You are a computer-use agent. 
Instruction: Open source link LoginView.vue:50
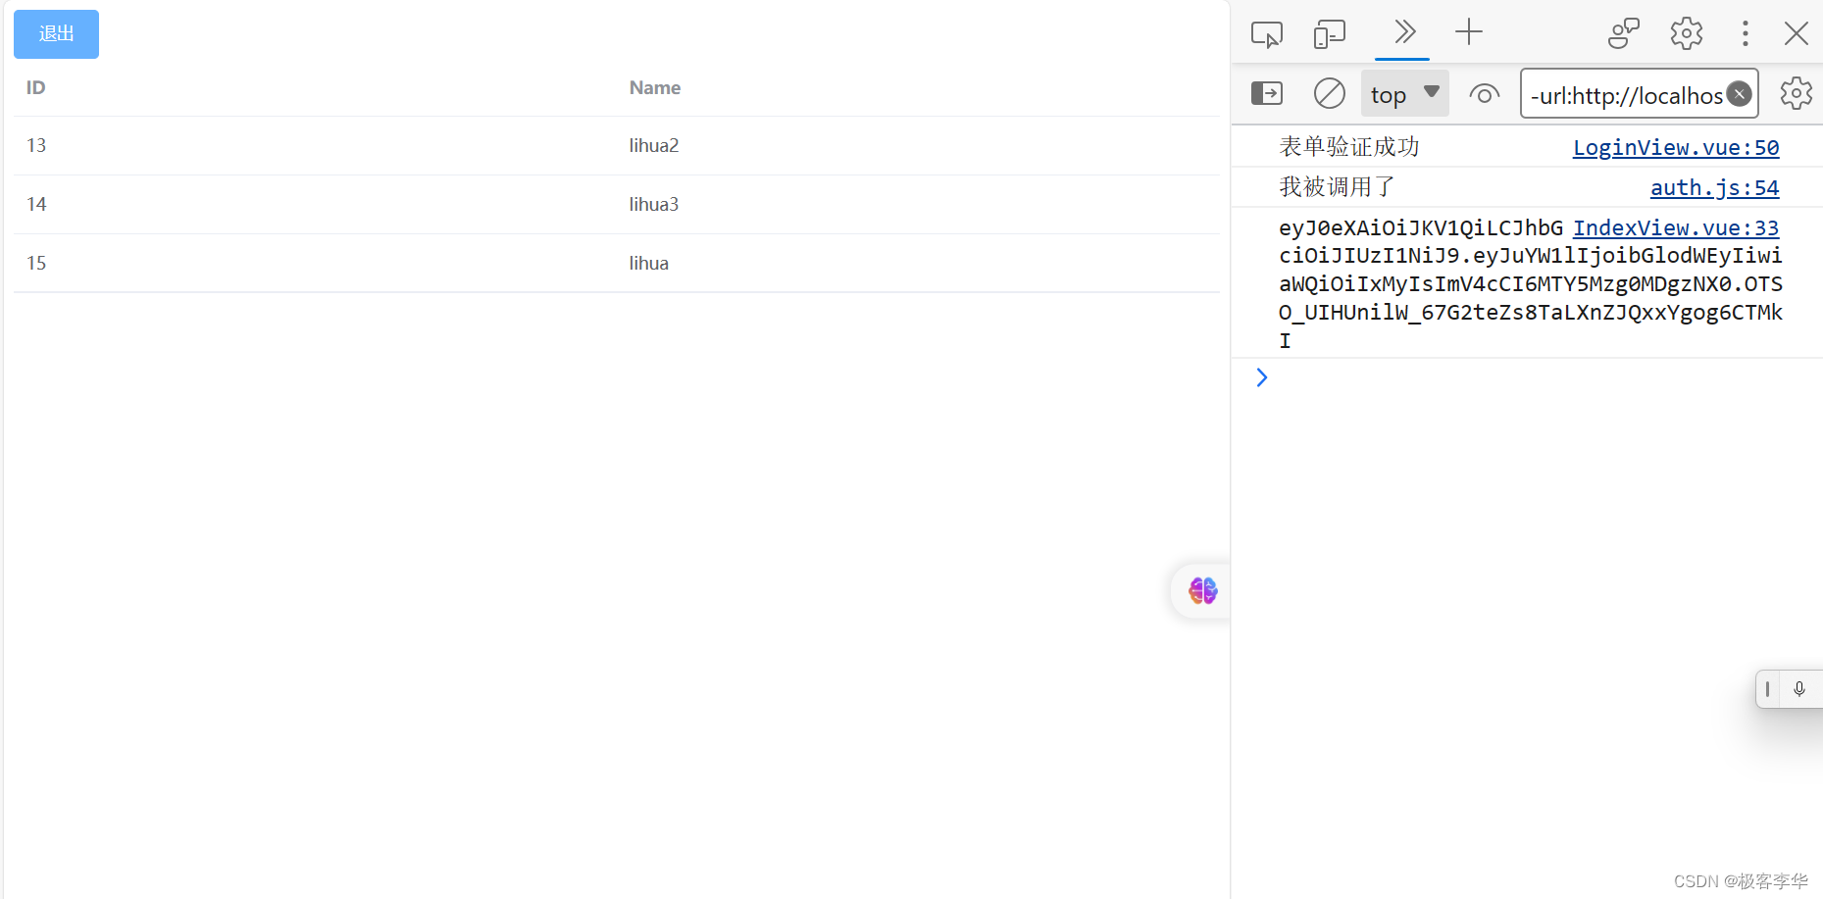(x=1676, y=147)
